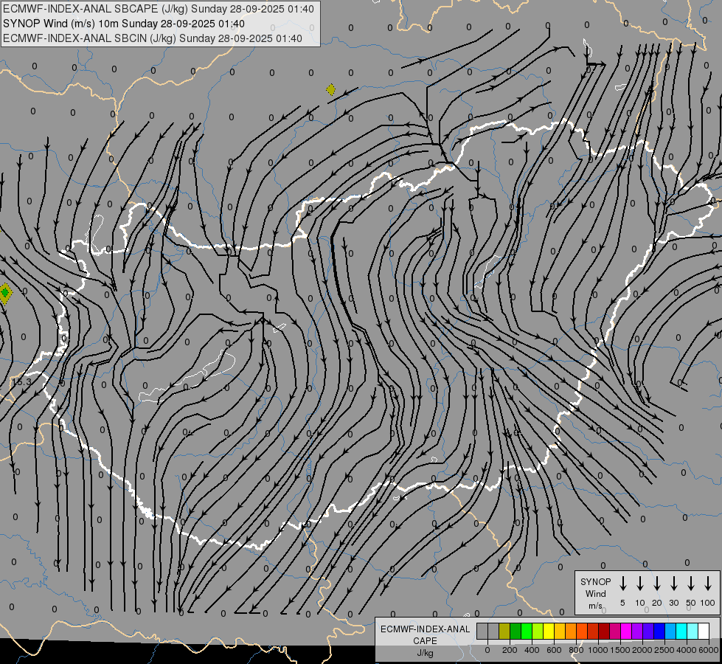Select the wind arrow above 20 in legend

(657, 584)
